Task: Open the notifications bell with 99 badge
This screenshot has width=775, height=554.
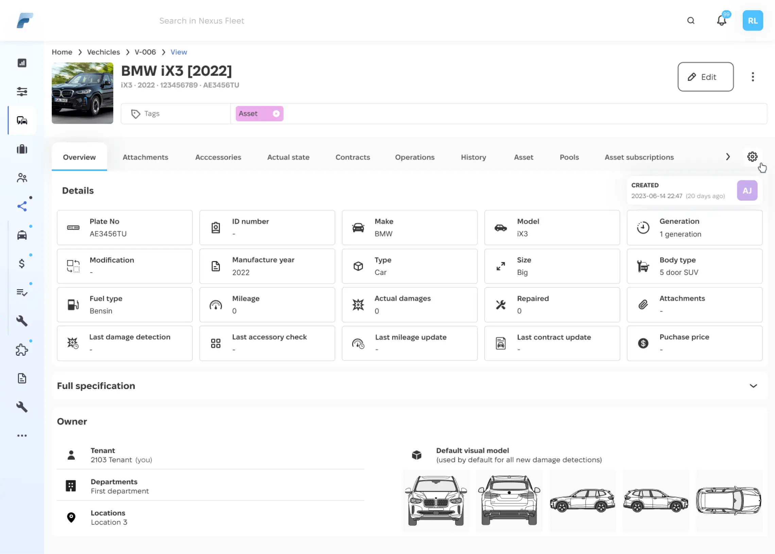Action: [721, 20]
